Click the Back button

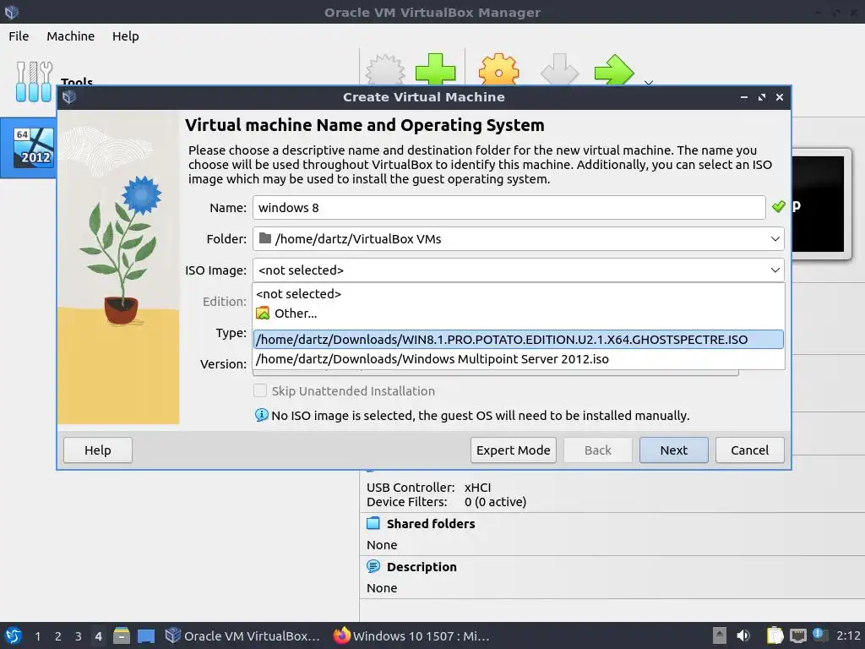click(597, 450)
